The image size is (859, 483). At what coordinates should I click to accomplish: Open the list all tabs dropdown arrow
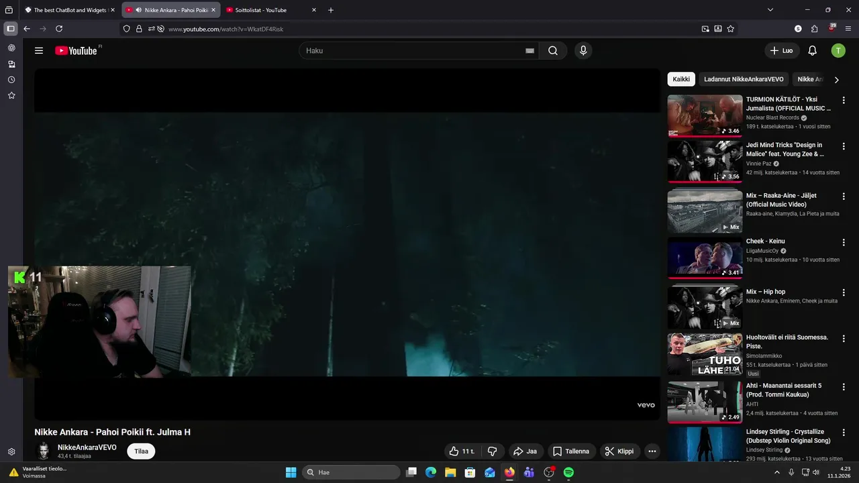point(770,10)
